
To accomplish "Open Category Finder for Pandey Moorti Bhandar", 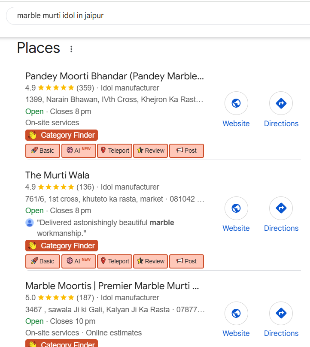I will click(61, 135).
